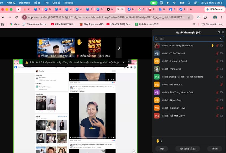Open Play Together VNG bookmark
226x153 pixels.
(92, 24)
